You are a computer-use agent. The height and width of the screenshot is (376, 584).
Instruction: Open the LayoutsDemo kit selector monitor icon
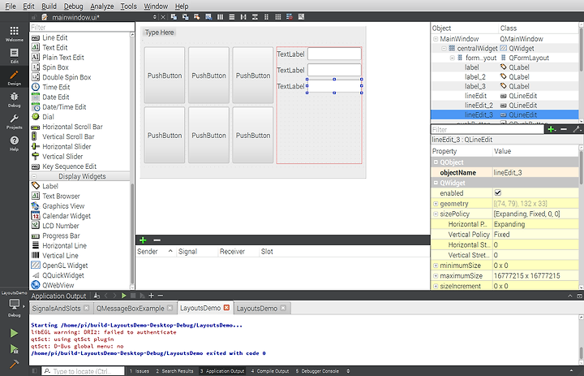point(14,306)
